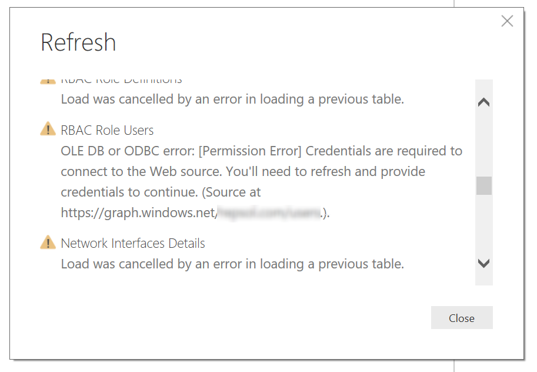Click the cancelled message under RBAC Role Definitions
537x372 pixels.
click(232, 99)
